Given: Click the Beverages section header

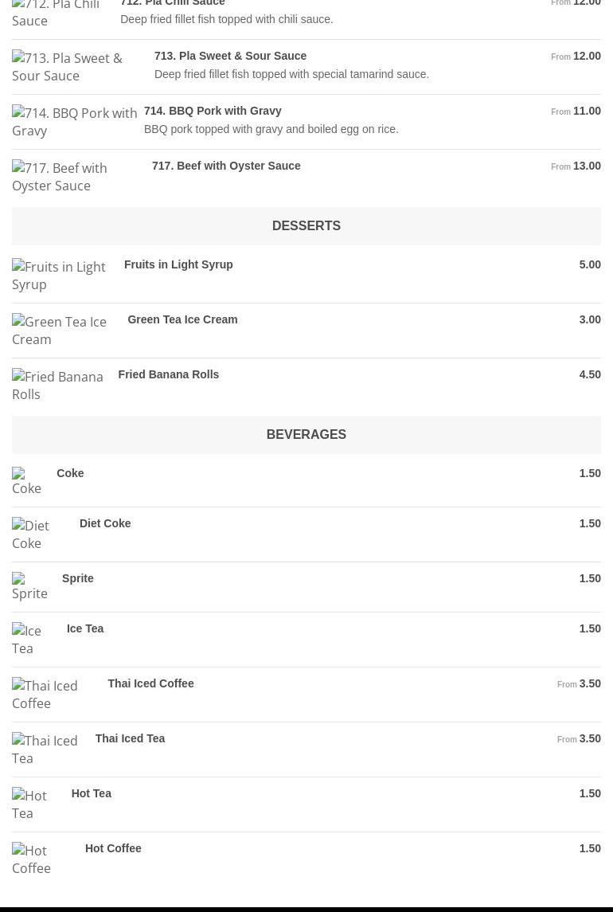Looking at the screenshot, I should click(x=306, y=435).
